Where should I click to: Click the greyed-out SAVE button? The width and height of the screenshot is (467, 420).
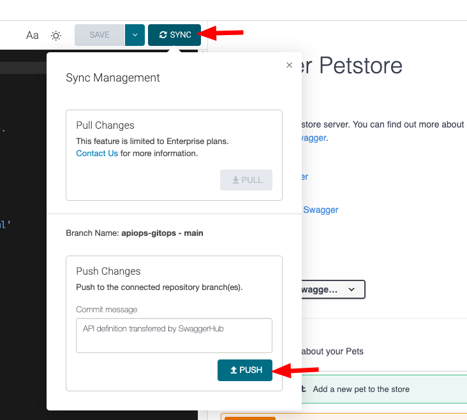point(100,35)
